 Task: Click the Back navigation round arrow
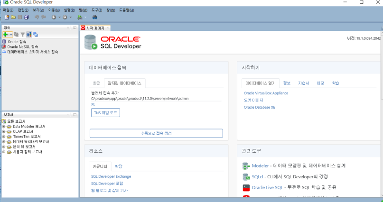[x=54, y=18]
